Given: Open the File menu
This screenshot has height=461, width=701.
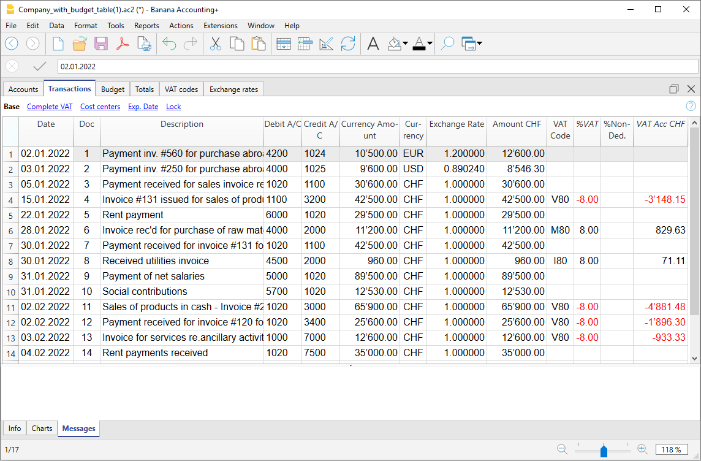Looking at the screenshot, I should [x=11, y=26].
